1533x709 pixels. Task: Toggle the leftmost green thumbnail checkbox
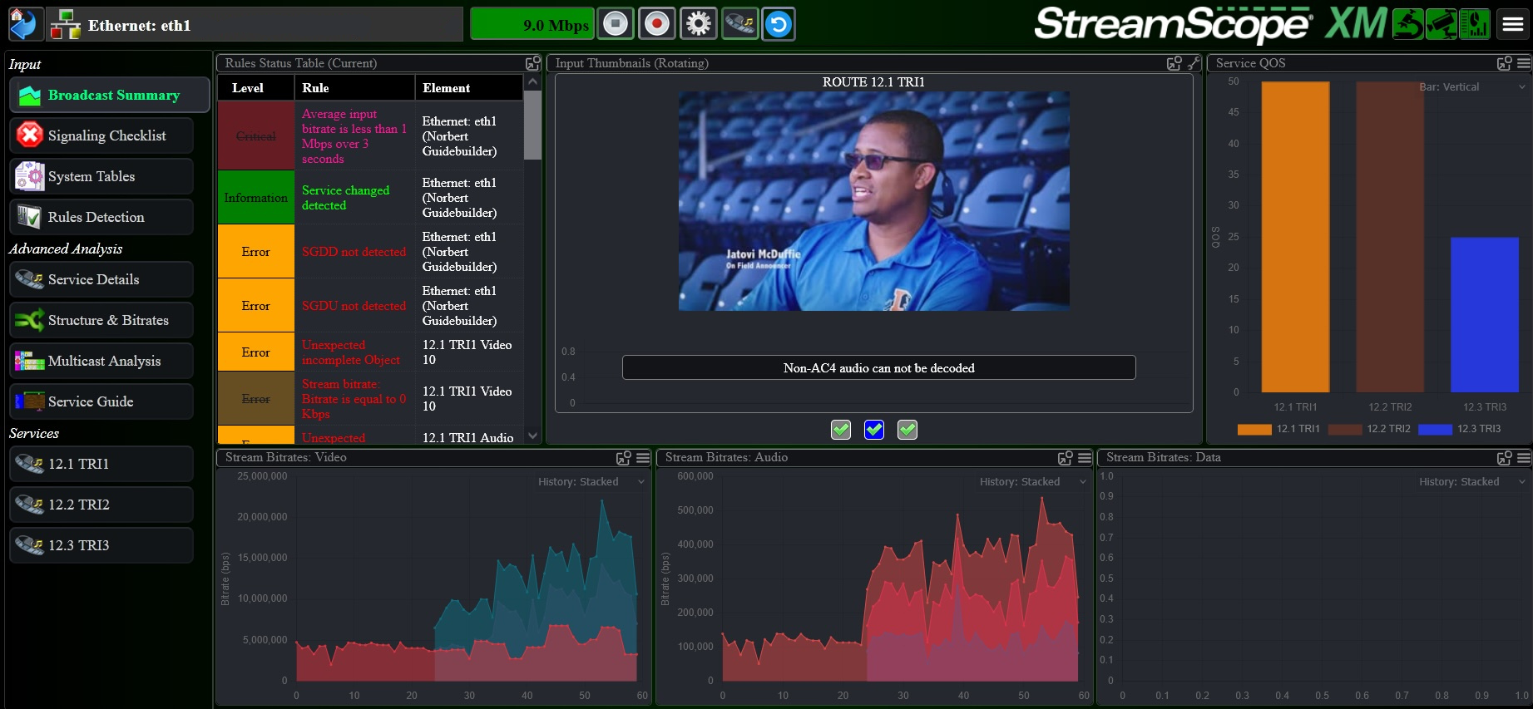pyautogui.click(x=841, y=430)
